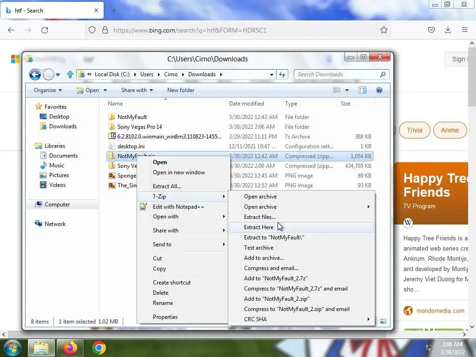Click Firefox reload page icon

click(x=45, y=30)
